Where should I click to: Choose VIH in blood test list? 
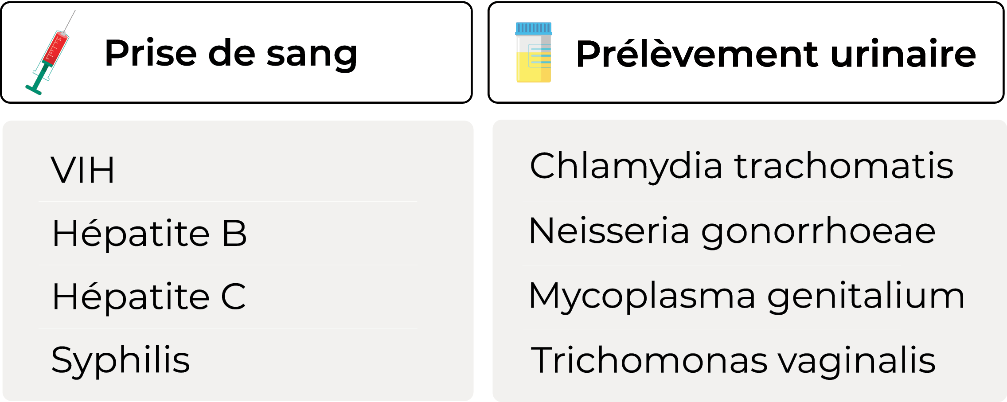click(x=83, y=170)
